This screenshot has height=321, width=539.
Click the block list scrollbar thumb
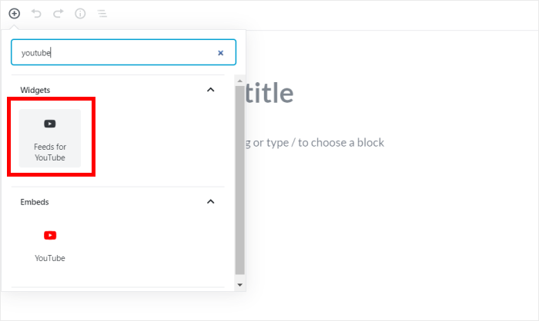coord(239,177)
